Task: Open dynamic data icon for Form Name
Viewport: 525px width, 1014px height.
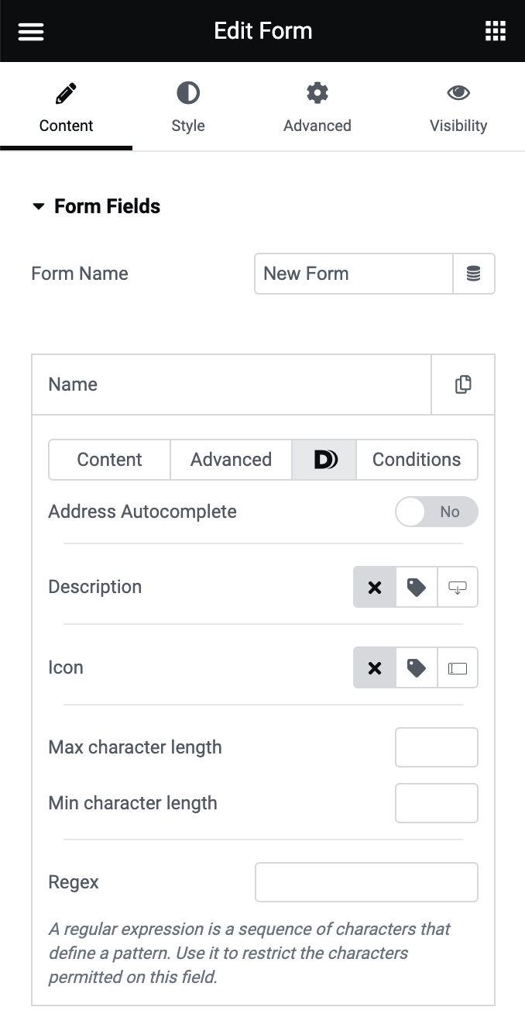Action: (x=474, y=274)
